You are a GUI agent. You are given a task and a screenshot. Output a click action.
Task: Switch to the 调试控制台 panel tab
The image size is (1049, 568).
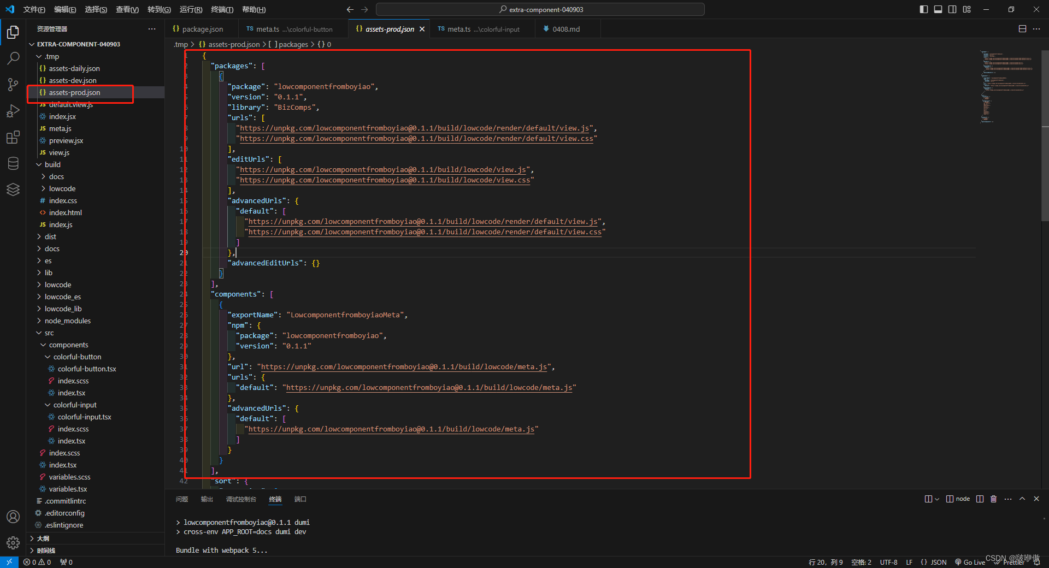pyautogui.click(x=241, y=499)
